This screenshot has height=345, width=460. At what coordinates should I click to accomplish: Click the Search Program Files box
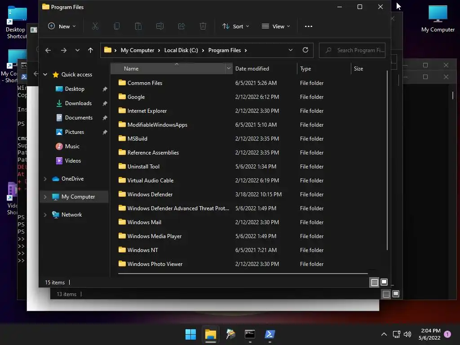[352, 50]
